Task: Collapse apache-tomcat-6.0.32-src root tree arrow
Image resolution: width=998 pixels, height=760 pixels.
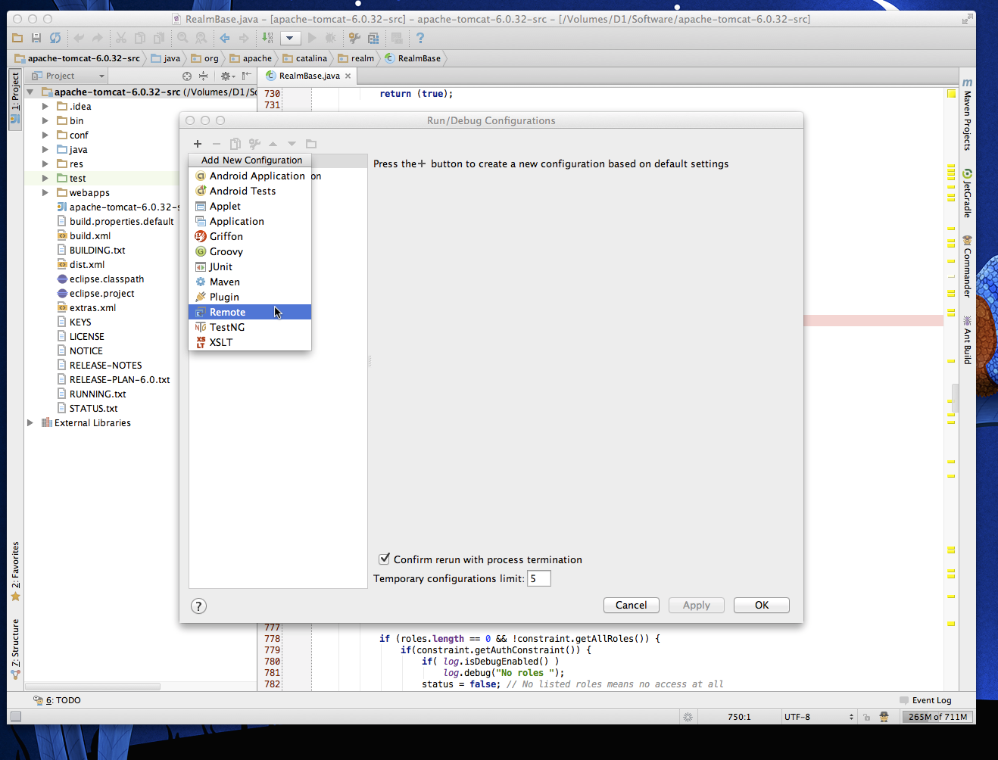Action: (30, 92)
